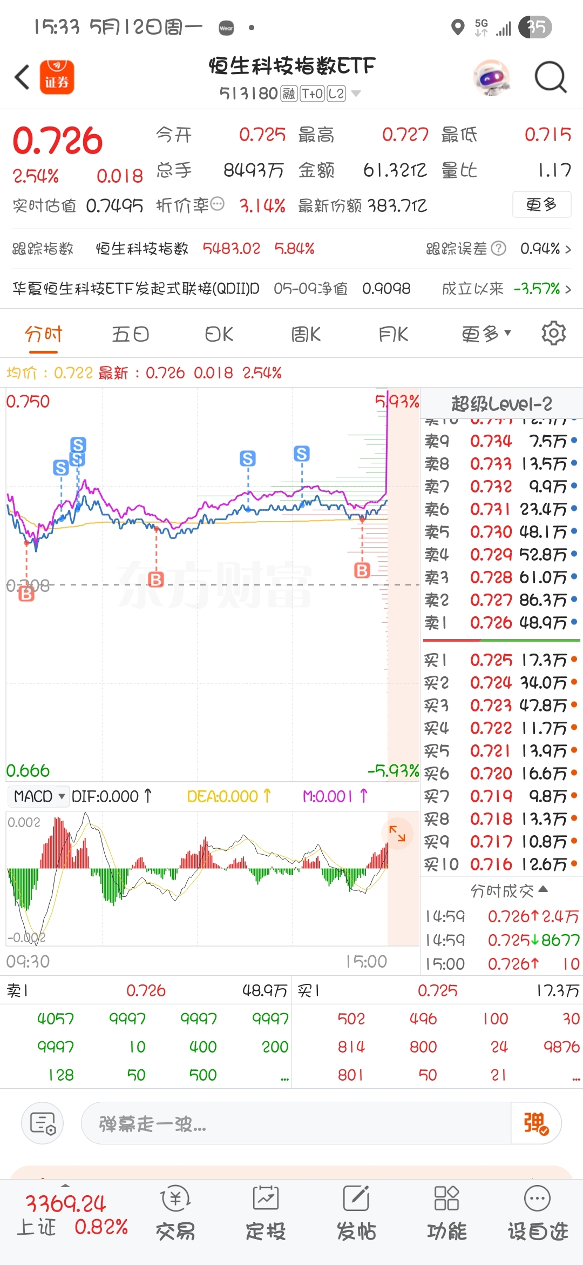Tap the B marker below 0.708 line
This screenshot has height=1265, width=583.
[x=26, y=595]
